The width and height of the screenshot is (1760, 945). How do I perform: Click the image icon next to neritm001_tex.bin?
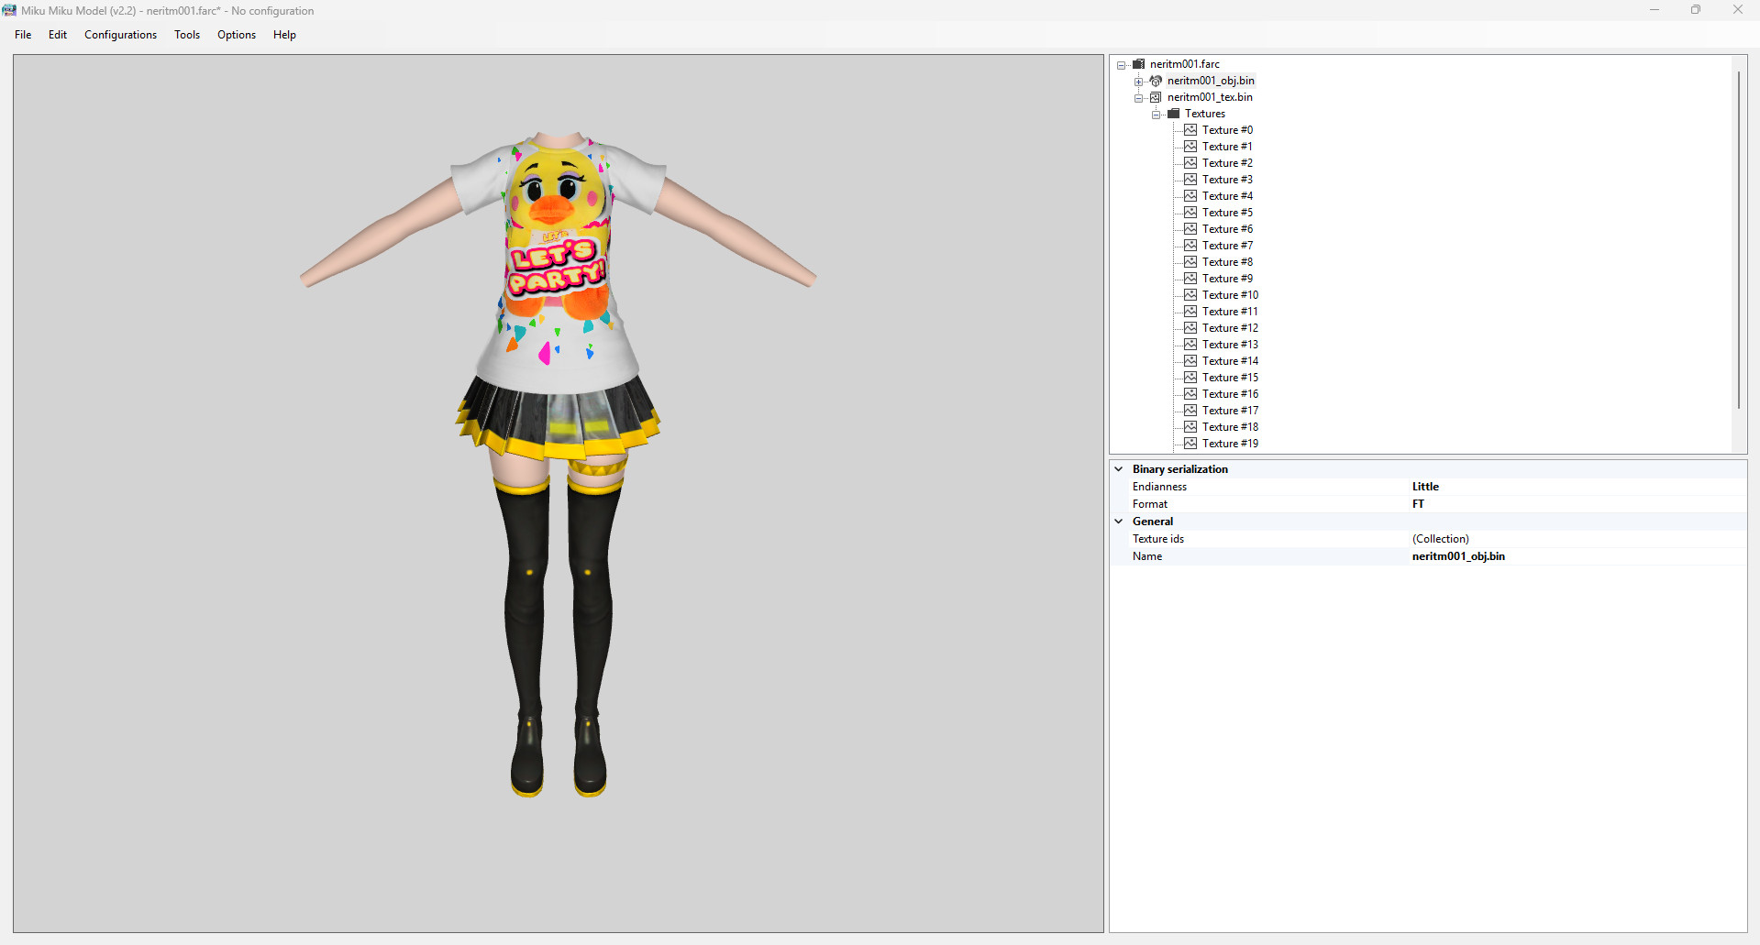coord(1155,97)
